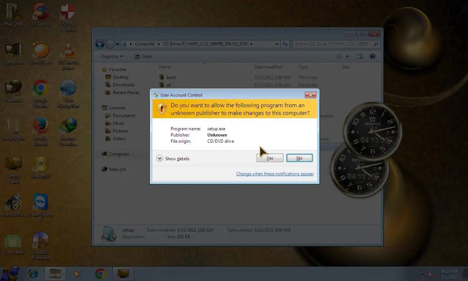Close the User Account Control dialog
468x281 pixels.
click(x=310, y=95)
